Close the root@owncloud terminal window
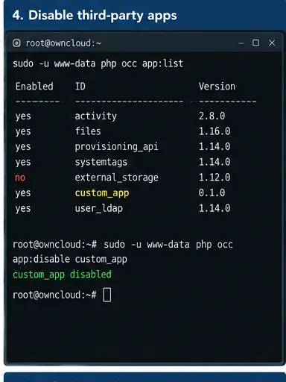This screenshot has height=382, width=286. tap(272, 43)
